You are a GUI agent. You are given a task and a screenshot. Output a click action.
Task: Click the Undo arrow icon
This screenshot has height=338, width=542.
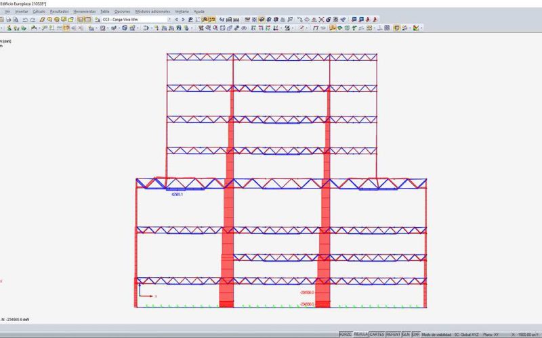click(25, 20)
